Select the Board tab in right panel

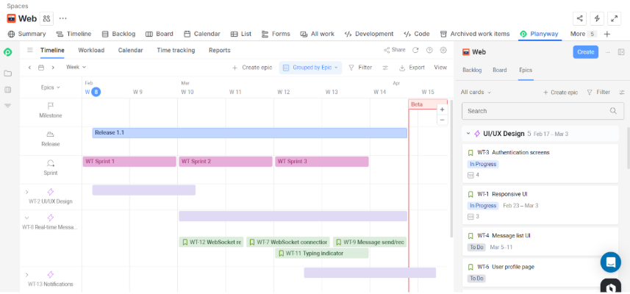pyautogui.click(x=499, y=70)
